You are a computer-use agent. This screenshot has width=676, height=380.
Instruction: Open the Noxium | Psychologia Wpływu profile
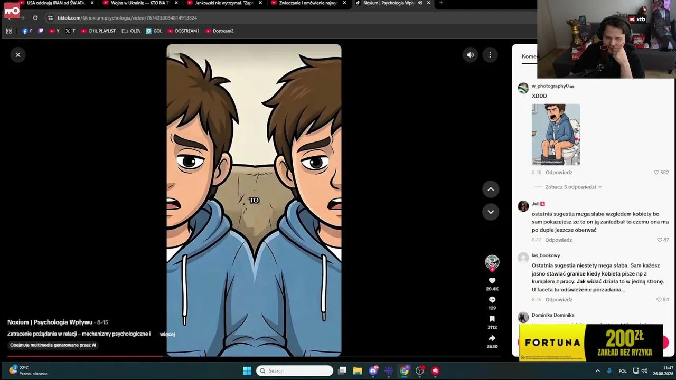coord(50,322)
